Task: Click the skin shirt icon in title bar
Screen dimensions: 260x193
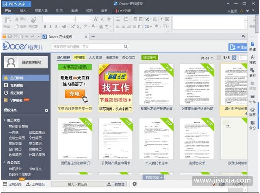Action: pos(247,11)
